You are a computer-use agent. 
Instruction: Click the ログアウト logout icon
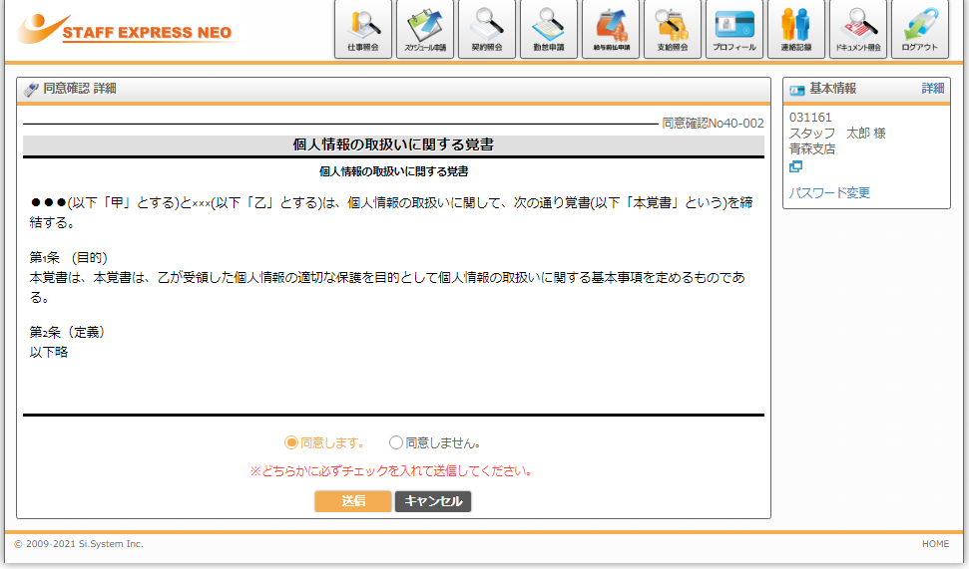click(919, 29)
